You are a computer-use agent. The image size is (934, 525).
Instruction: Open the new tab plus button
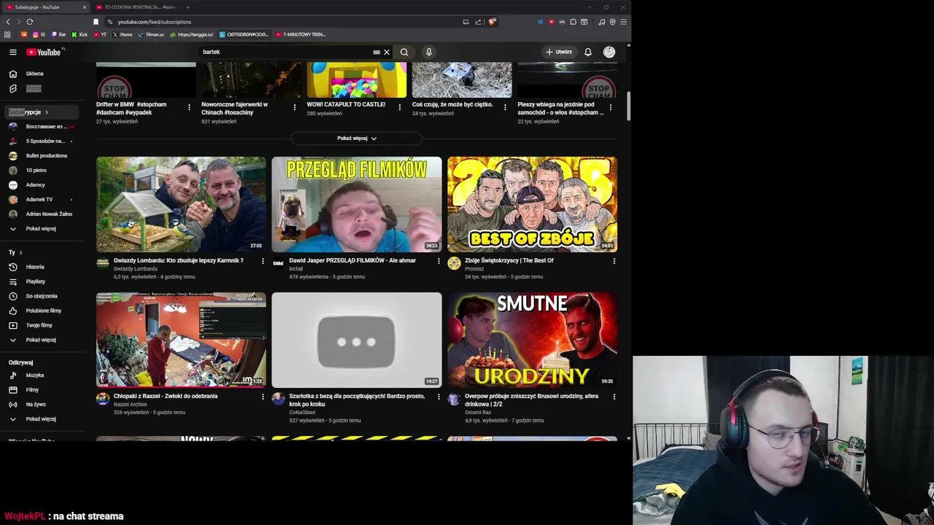click(188, 7)
